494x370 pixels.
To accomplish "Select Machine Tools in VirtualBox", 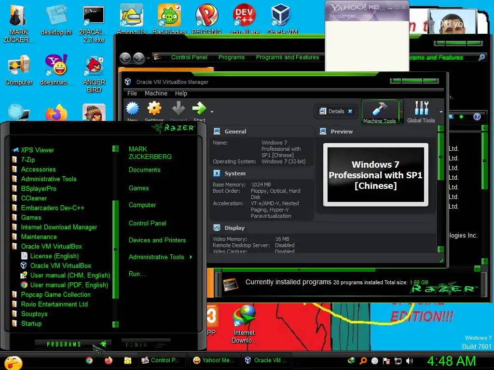I will click(379, 112).
